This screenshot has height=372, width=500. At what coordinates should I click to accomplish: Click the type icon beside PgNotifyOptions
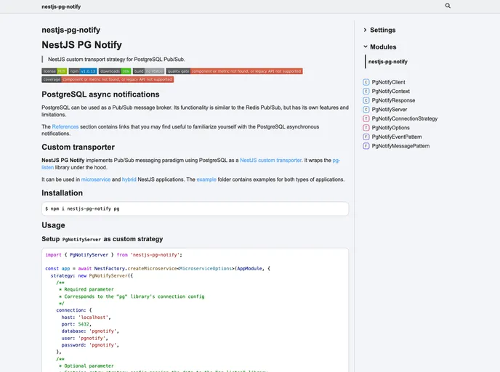tap(366, 127)
